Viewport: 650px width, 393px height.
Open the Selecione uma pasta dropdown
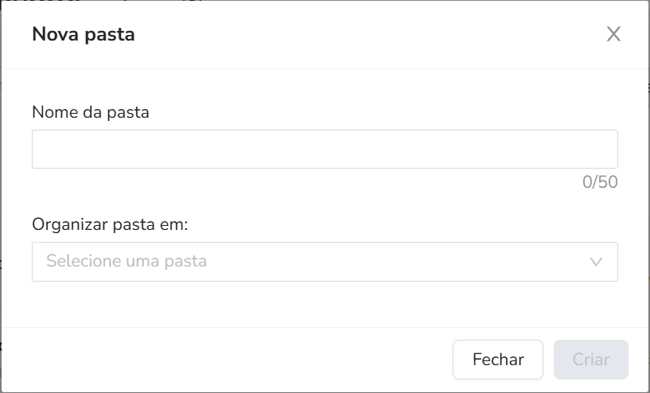click(x=325, y=262)
